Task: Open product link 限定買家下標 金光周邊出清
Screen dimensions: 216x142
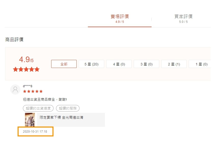Action: (x=61, y=117)
